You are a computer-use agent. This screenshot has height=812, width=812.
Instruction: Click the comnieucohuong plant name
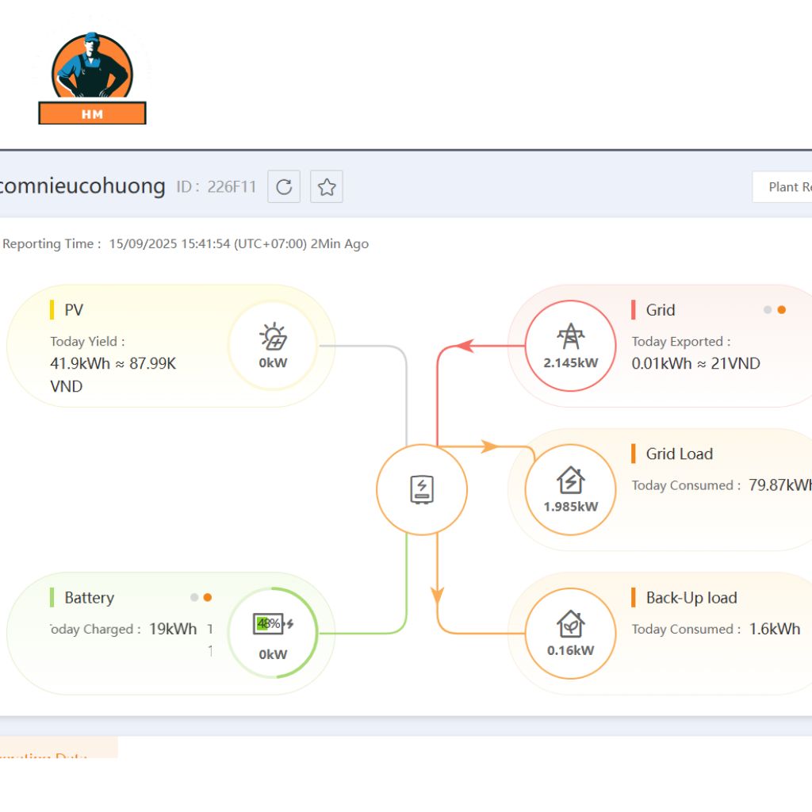82,186
